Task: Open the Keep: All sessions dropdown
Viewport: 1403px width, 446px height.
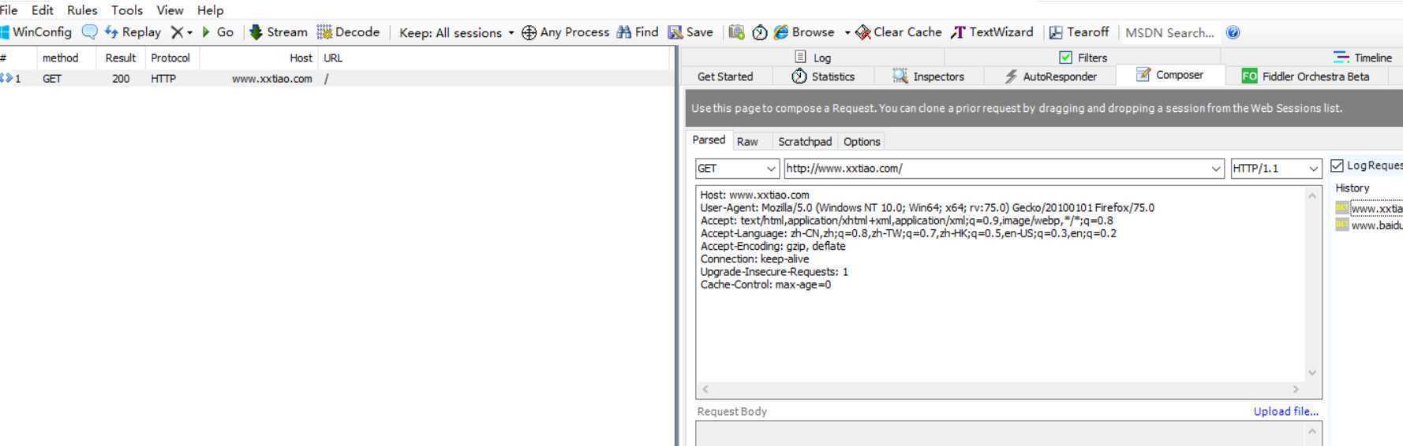Action: 457,32
